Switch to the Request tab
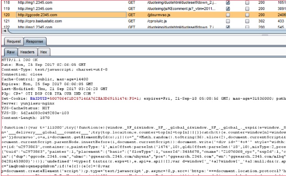The height and width of the screenshot is (176, 286). click(x=14, y=42)
